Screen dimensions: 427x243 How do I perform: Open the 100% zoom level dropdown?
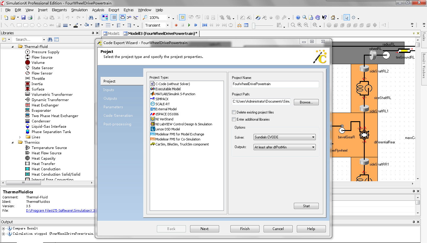[169, 18]
